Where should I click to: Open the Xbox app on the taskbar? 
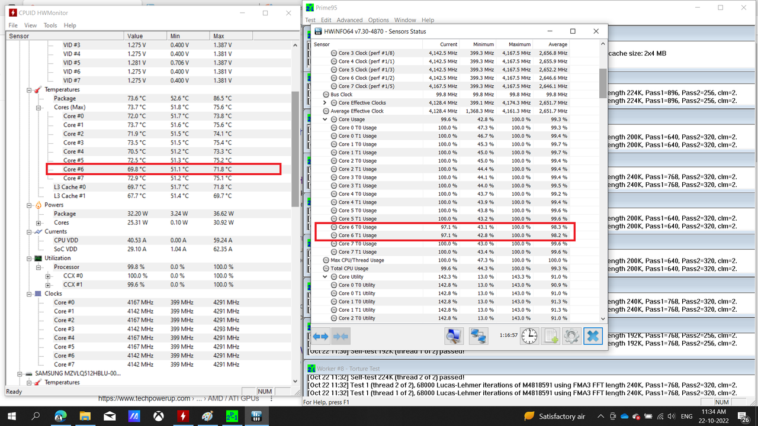pos(159,416)
